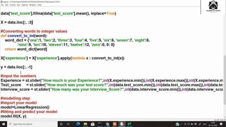
Task: Open the orange app icon on taskbar
Action: [114, 124]
